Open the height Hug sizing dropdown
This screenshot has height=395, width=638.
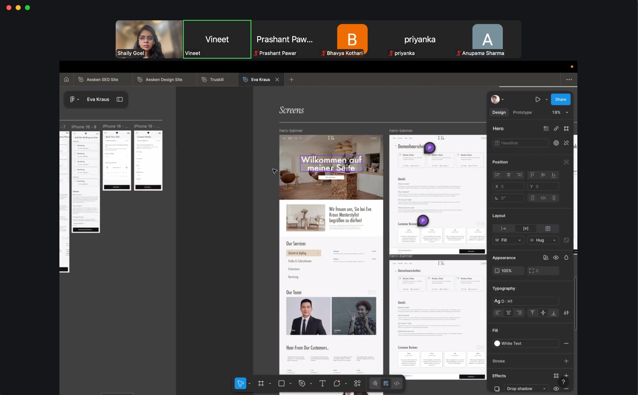pyautogui.click(x=543, y=240)
